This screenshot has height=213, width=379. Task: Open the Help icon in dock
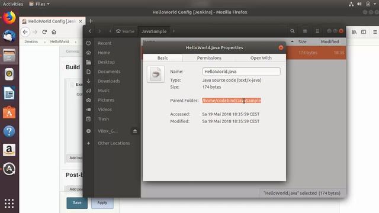coord(9,131)
